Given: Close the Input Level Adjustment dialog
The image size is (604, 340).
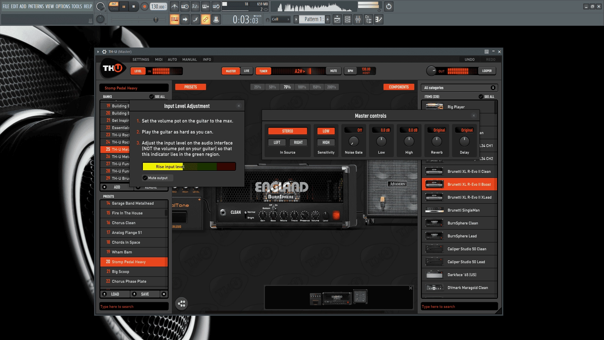Looking at the screenshot, I should coord(239,106).
